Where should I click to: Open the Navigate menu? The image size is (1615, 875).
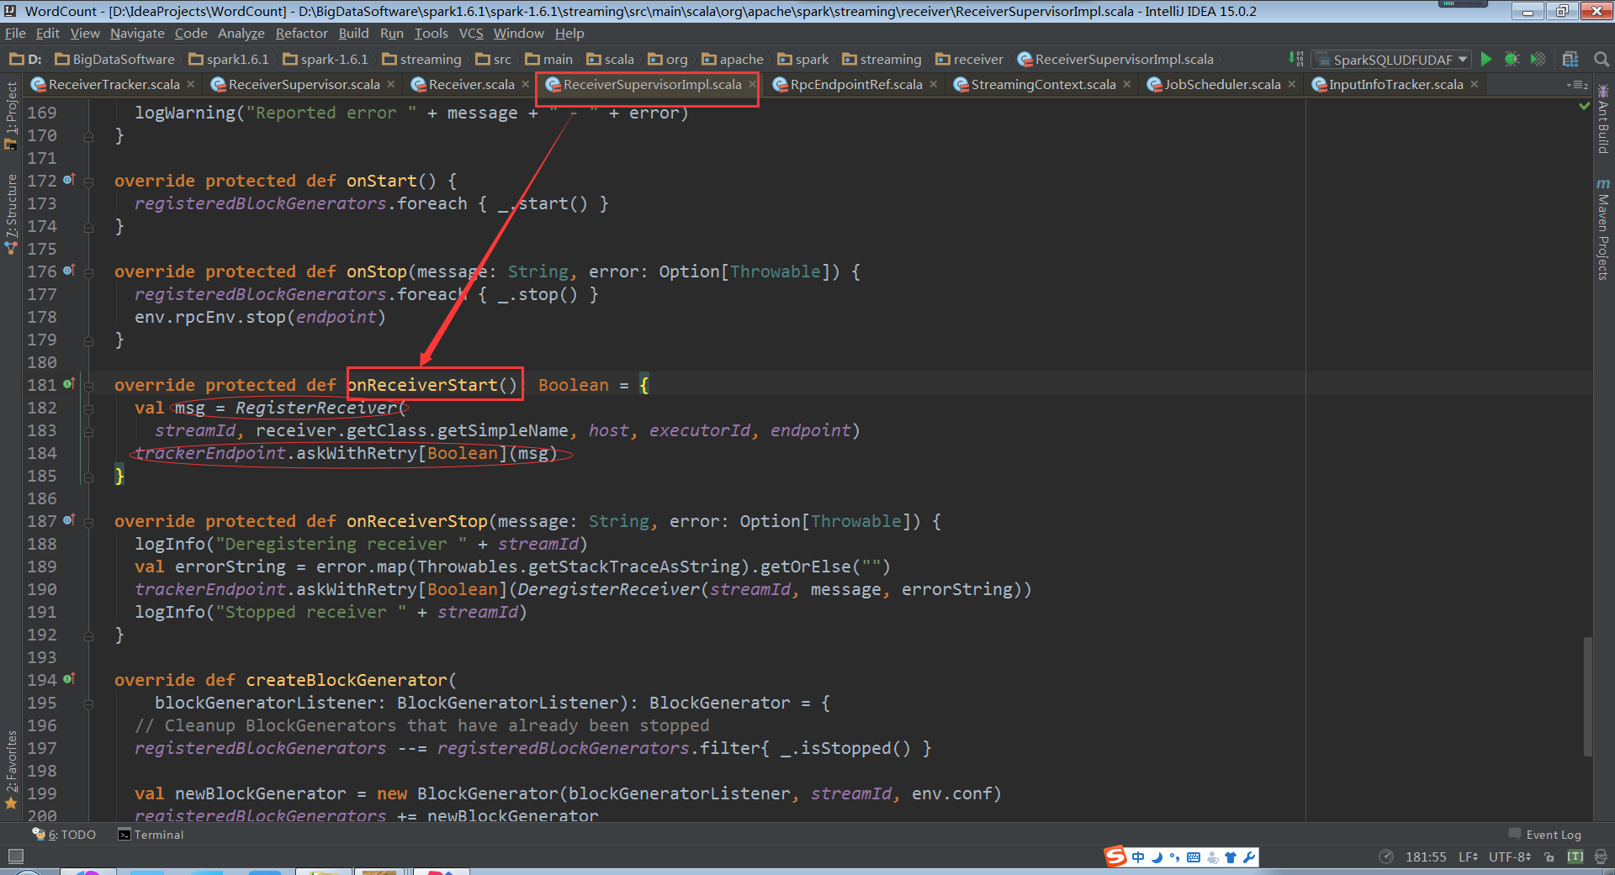click(137, 33)
